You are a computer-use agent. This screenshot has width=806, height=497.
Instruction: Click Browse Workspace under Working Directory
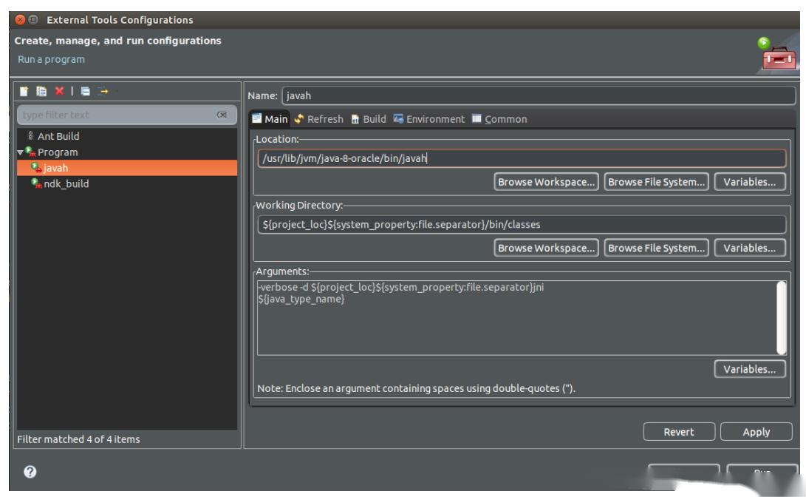(x=547, y=248)
